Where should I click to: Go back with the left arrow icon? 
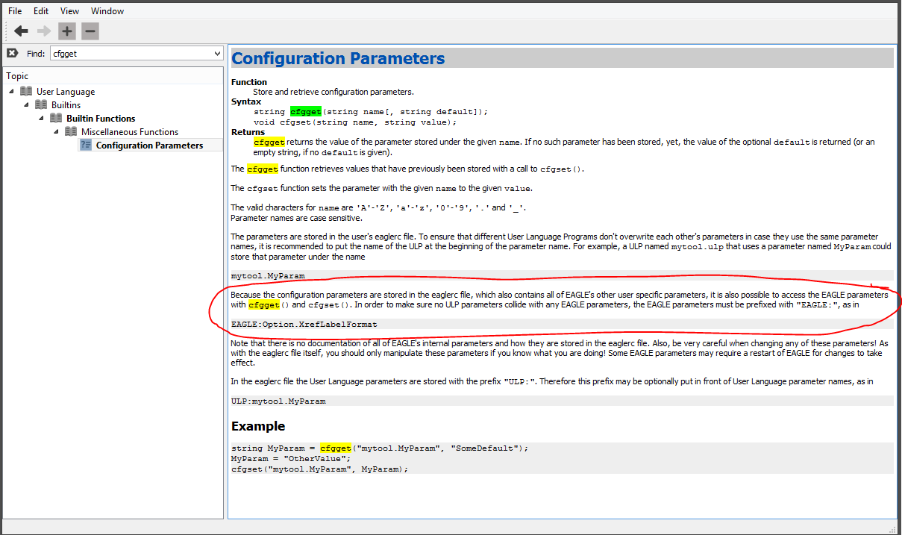pyautogui.click(x=21, y=31)
